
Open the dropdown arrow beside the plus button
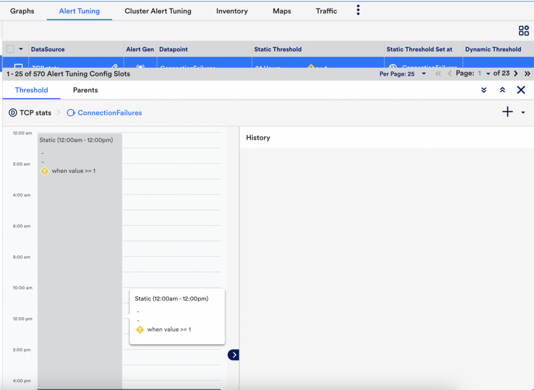523,113
